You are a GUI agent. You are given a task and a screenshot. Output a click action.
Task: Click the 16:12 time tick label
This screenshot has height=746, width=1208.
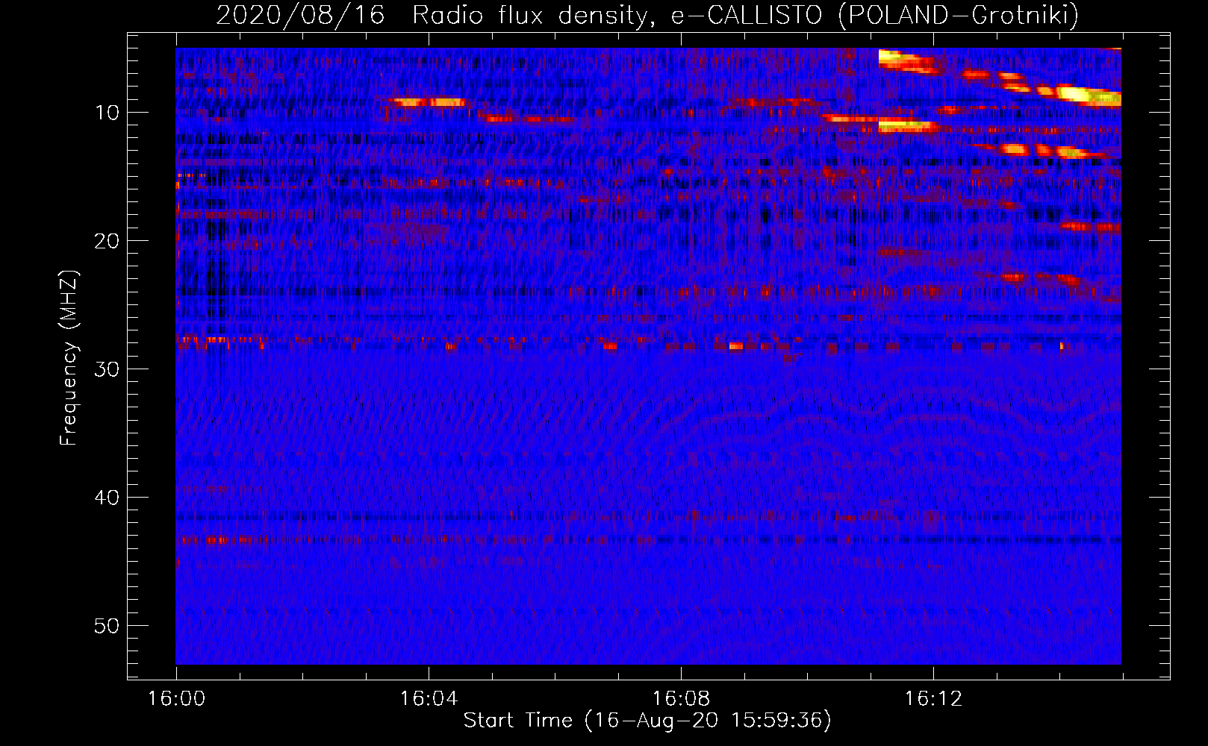934,699
